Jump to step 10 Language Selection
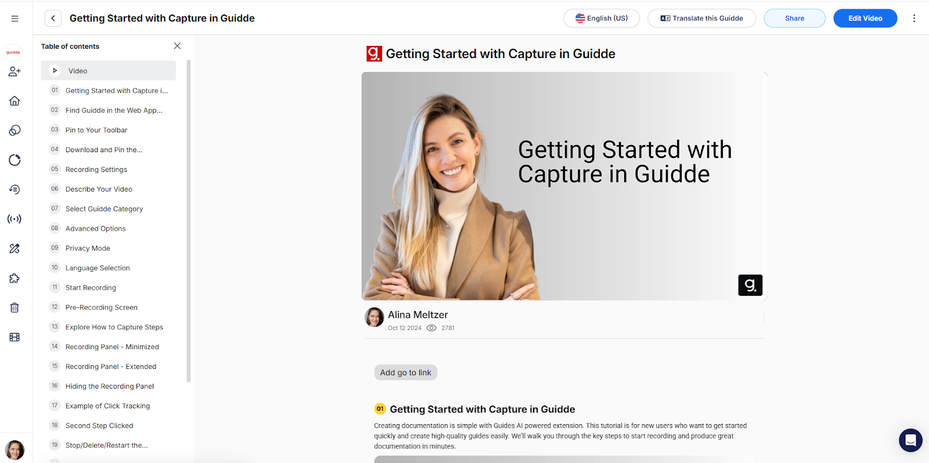Viewport: 929px width, 463px height. coord(108,268)
